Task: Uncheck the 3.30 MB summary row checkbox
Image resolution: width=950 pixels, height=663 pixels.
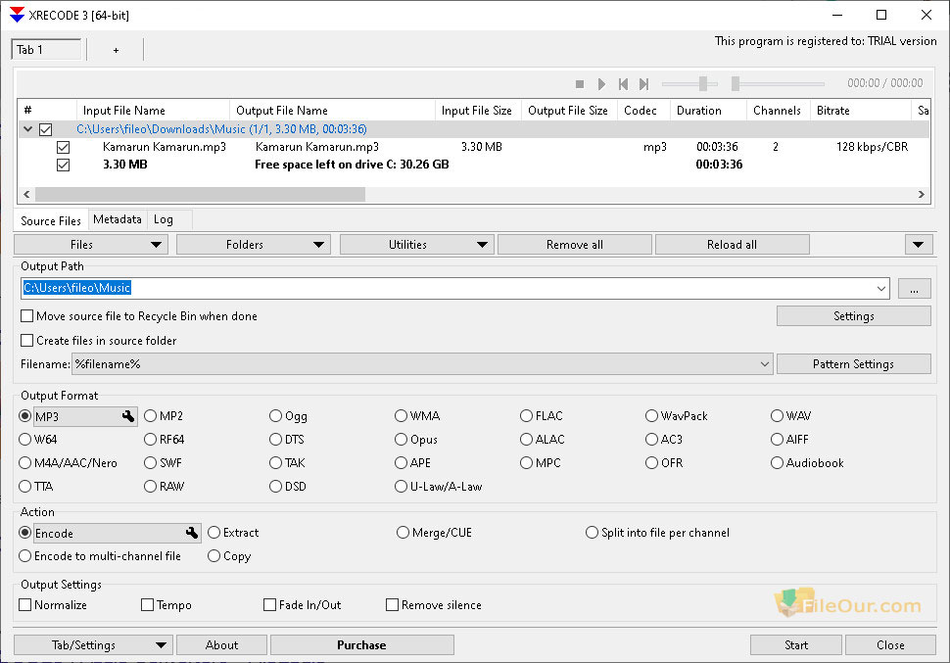Action: tap(63, 165)
